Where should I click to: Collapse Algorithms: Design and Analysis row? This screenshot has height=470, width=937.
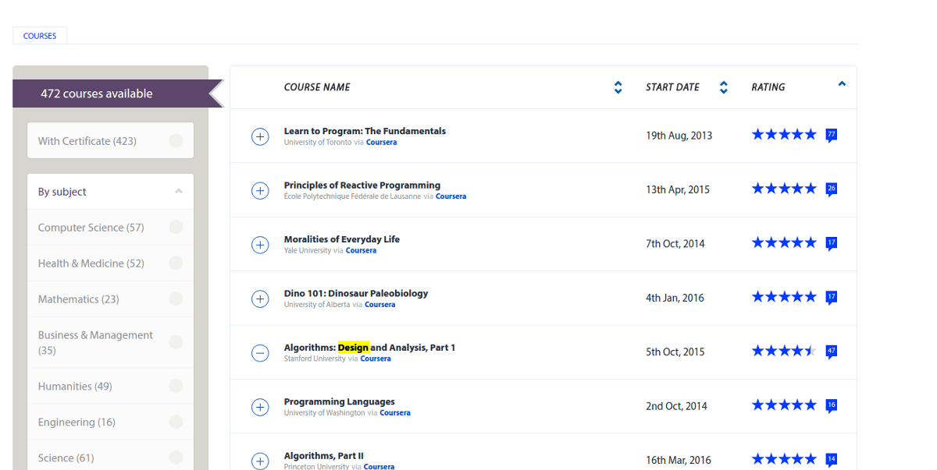click(260, 353)
